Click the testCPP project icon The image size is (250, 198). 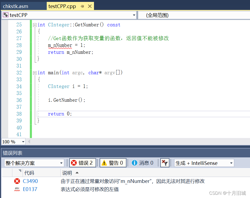(6, 15)
